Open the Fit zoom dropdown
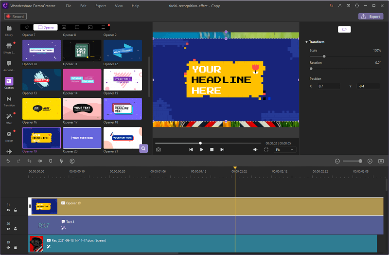This screenshot has height=255, width=389. pos(284,150)
